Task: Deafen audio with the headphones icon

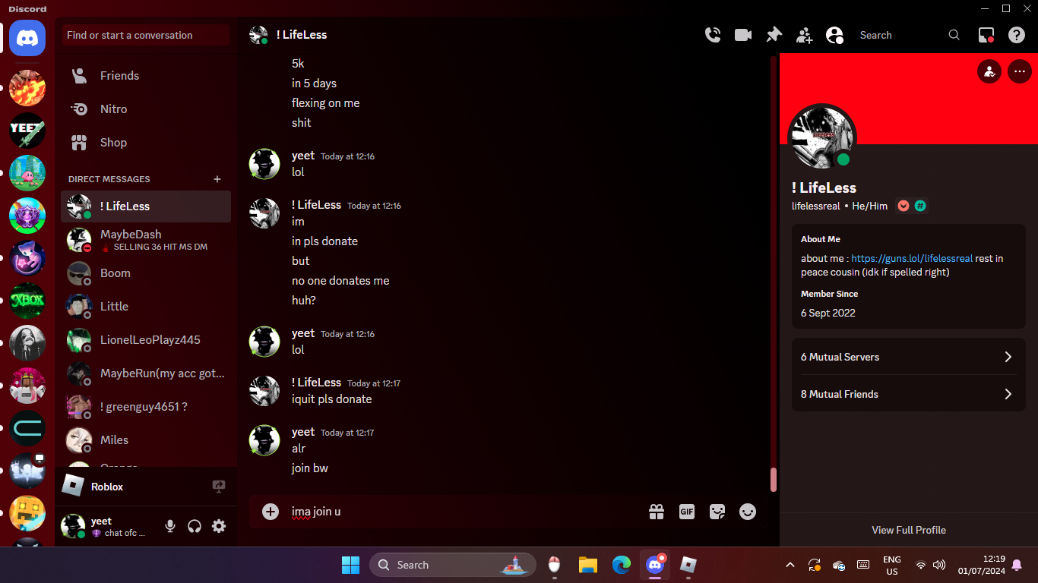Action: (x=195, y=526)
